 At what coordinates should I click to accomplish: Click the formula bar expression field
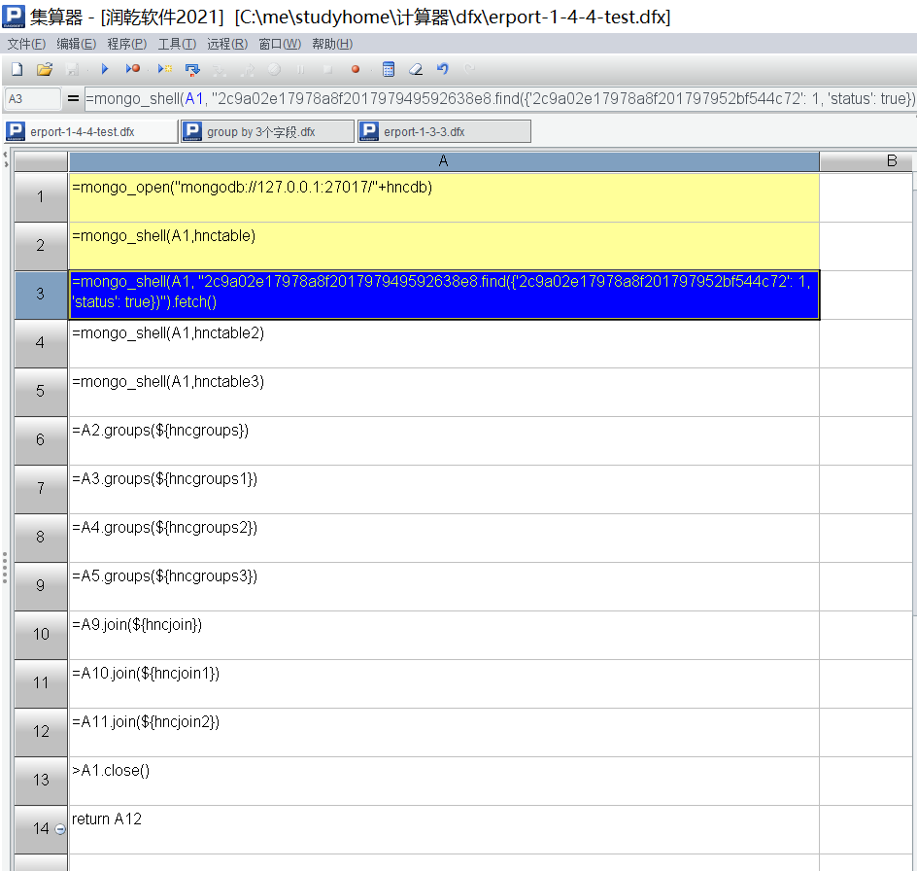pos(500,98)
